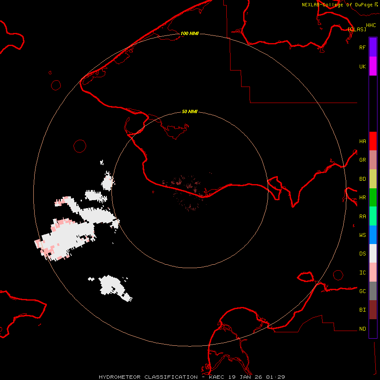Click the IC legend label
Screen dimensions: 380x380
coord(362,273)
